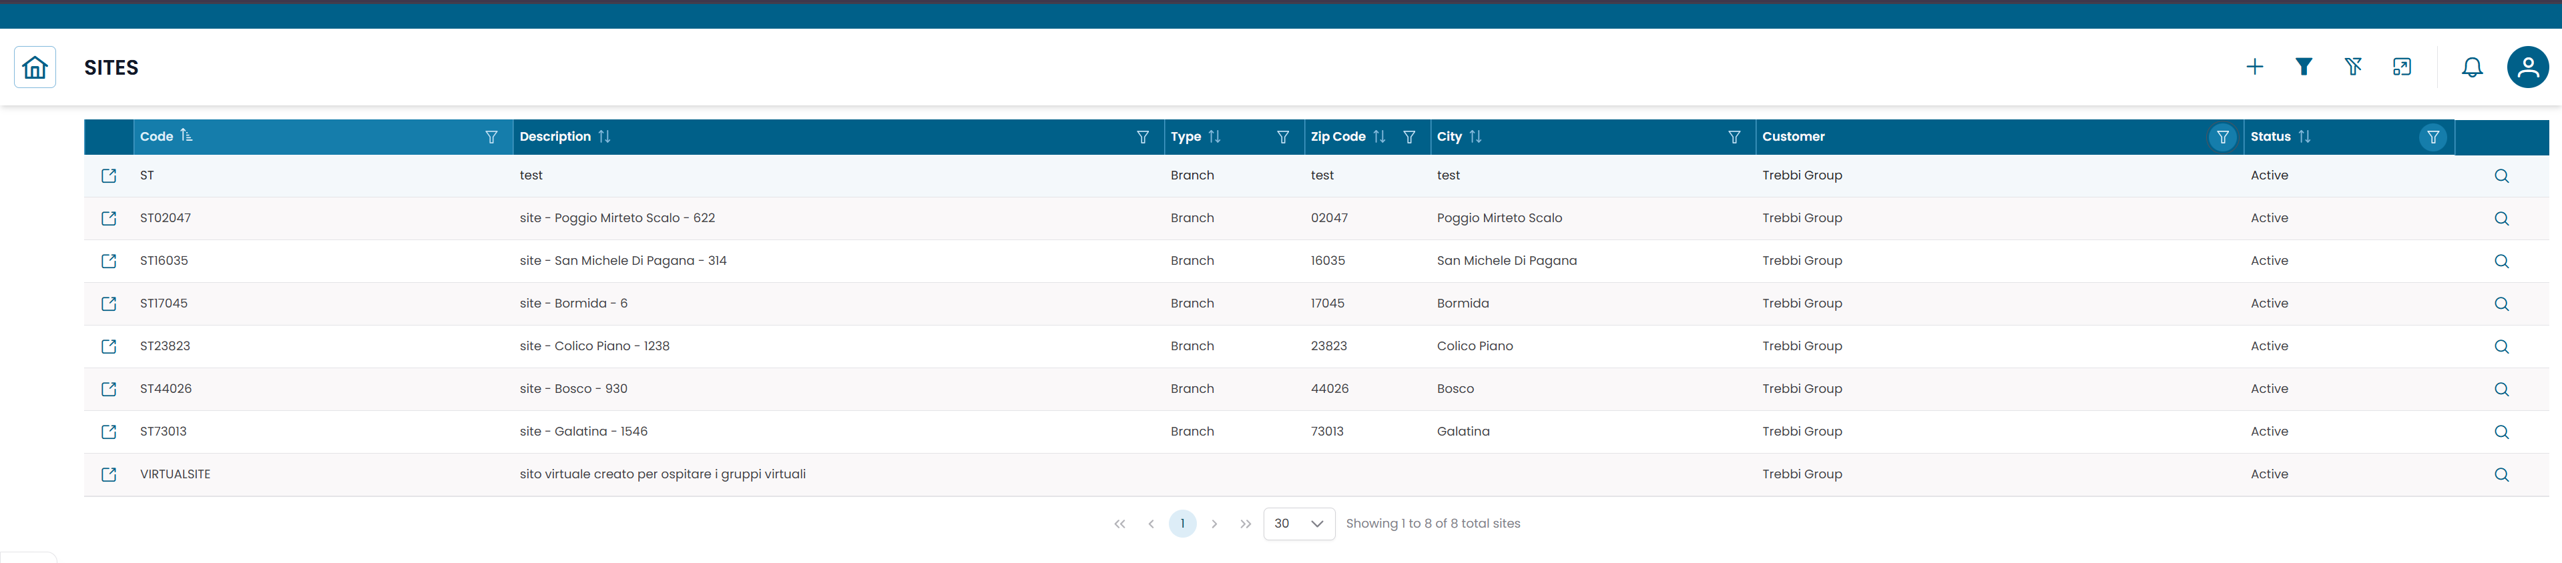
Task: Select page 1
Action: click(1182, 524)
